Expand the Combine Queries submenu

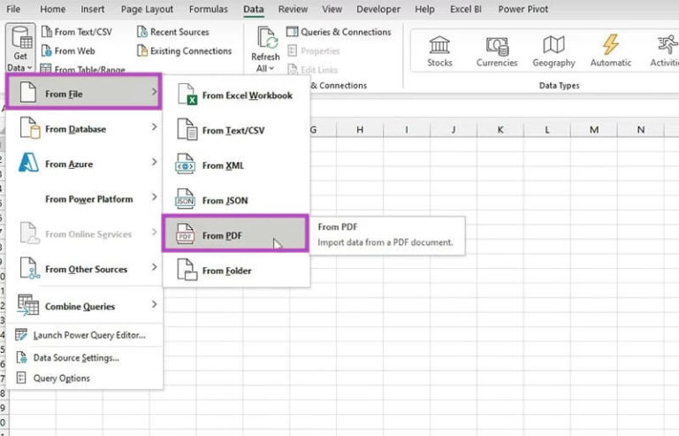click(x=85, y=306)
